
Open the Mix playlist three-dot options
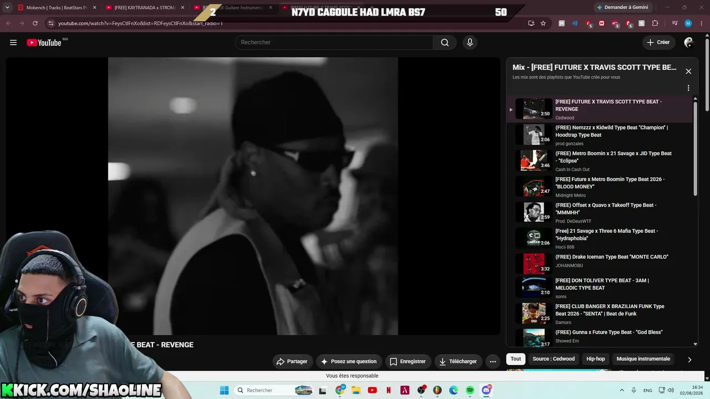pos(688,88)
